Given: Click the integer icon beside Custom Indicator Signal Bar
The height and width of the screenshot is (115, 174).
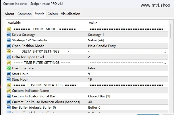Looking at the screenshot, I should [x=9, y=96].
